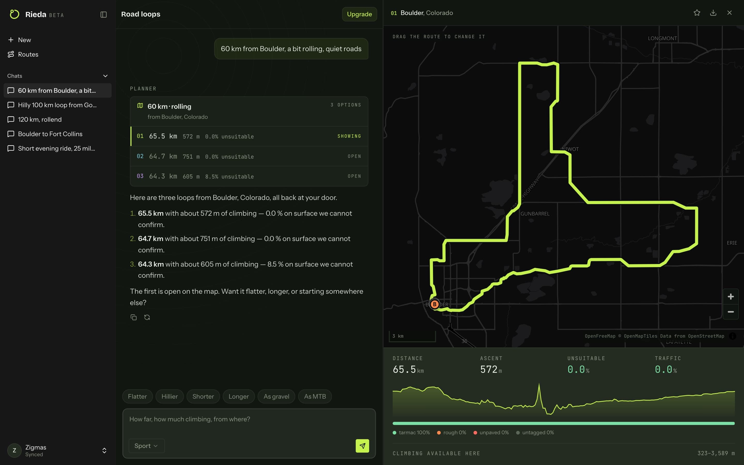Select route option 01 65.5 km
The height and width of the screenshot is (465, 744).
pyautogui.click(x=249, y=136)
